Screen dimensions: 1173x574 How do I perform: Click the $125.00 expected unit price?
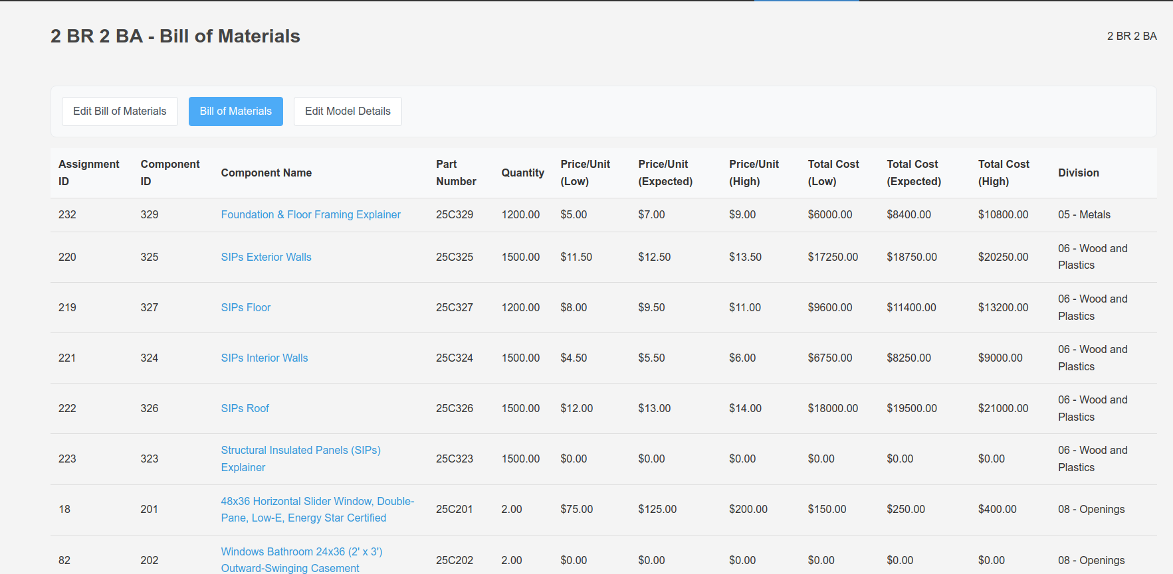[x=657, y=510]
